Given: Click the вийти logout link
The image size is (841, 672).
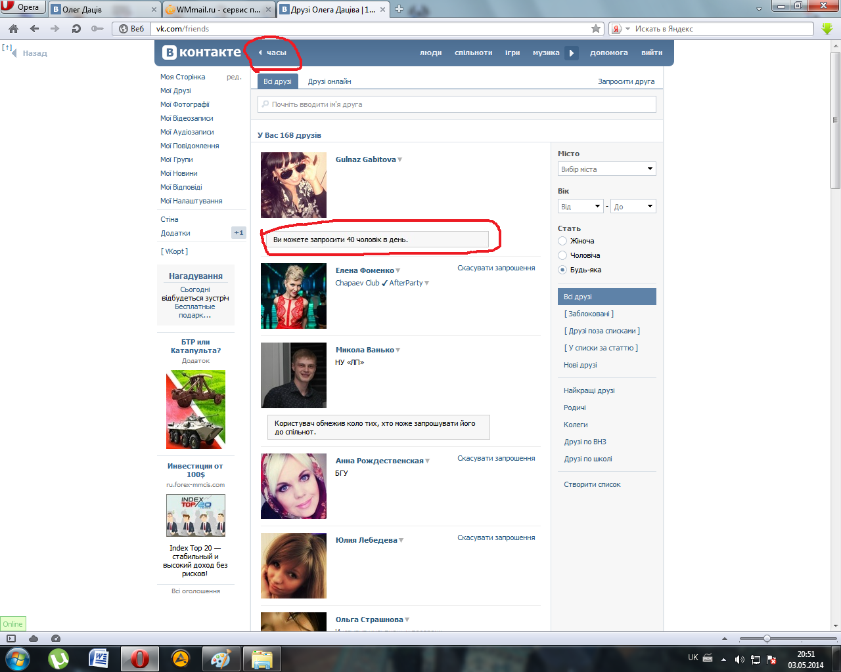Looking at the screenshot, I should click(652, 52).
